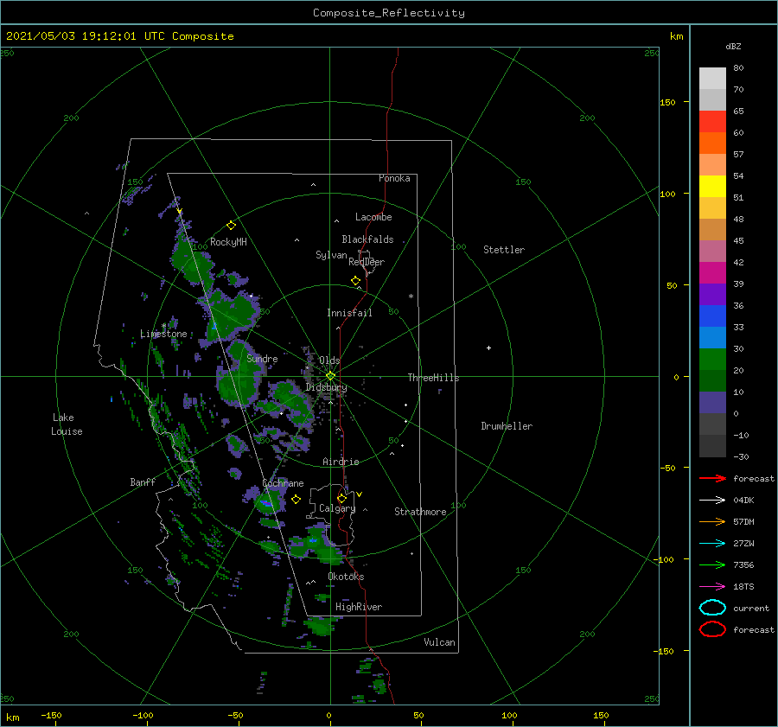Click the Blackfalds label

point(367,239)
